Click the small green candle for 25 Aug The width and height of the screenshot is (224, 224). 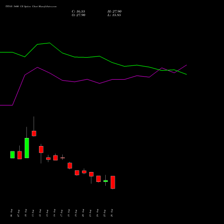[x=106, y=181]
